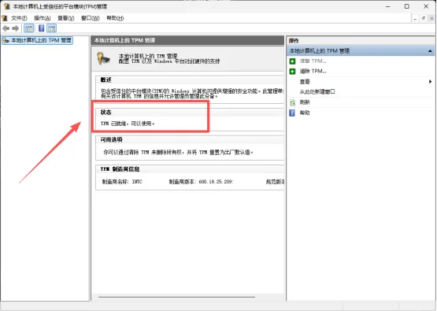This screenshot has width=437, height=311.
Task: Click the Back arrow toolbar icon
Action: tap(6, 28)
